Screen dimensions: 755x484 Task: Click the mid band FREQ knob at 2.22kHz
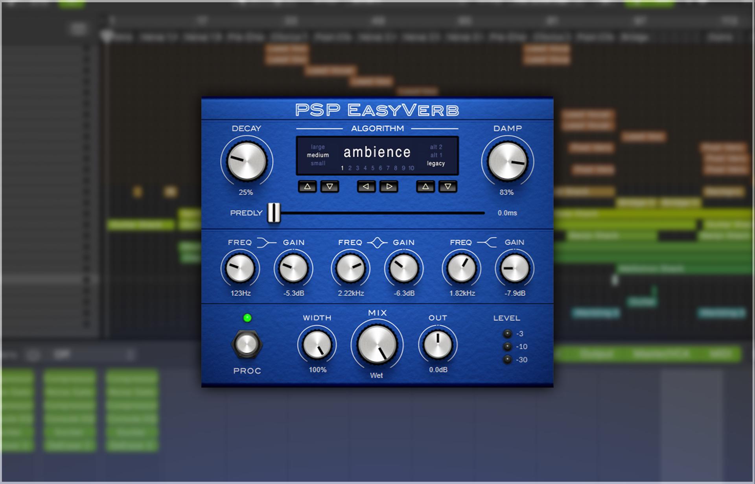pyautogui.click(x=350, y=268)
